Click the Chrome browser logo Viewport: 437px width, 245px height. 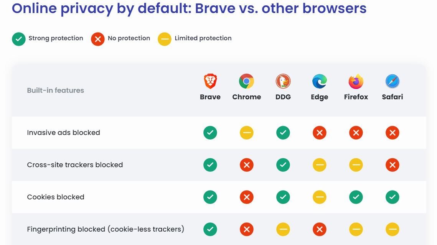click(246, 82)
